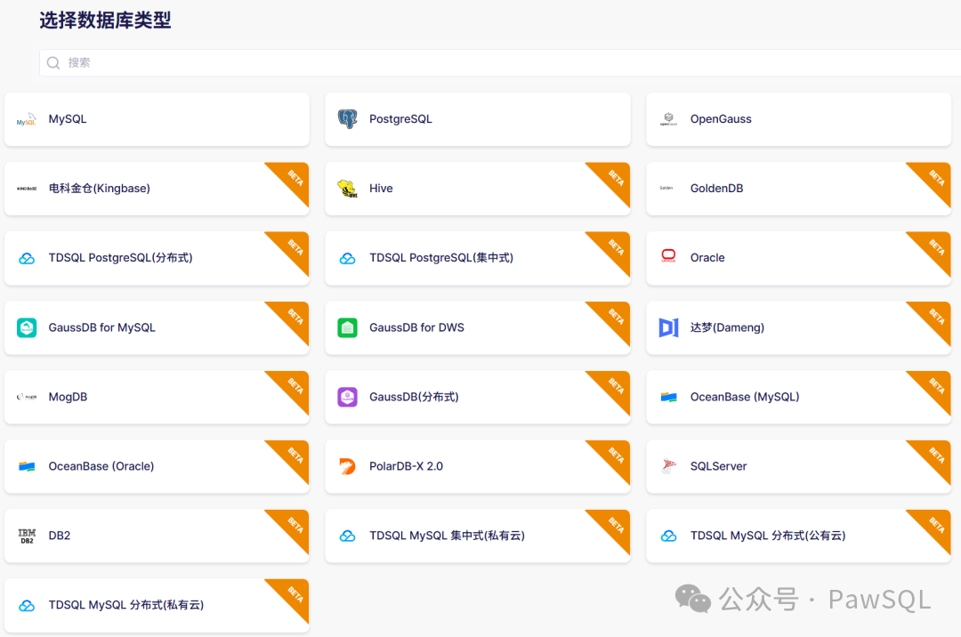This screenshot has width=961, height=637.
Task: Click the PostgreSQL elephant logo icon
Action: pyautogui.click(x=348, y=119)
